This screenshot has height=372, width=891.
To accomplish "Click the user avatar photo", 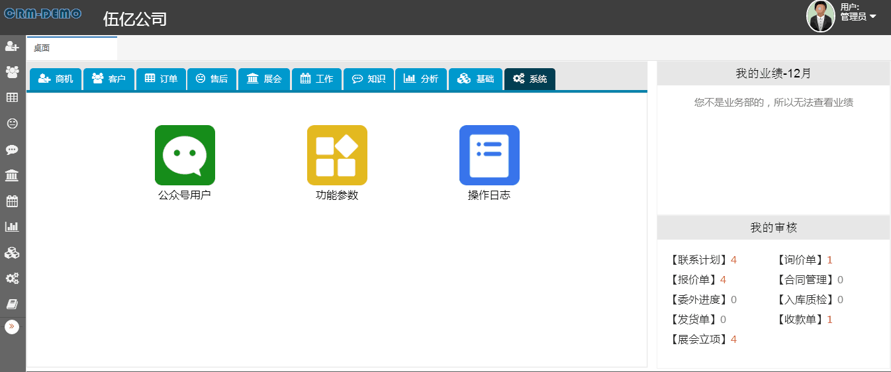I will coord(821,16).
